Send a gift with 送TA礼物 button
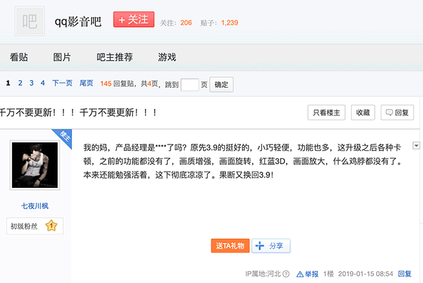The height and width of the screenshot is (283, 423). tap(230, 245)
